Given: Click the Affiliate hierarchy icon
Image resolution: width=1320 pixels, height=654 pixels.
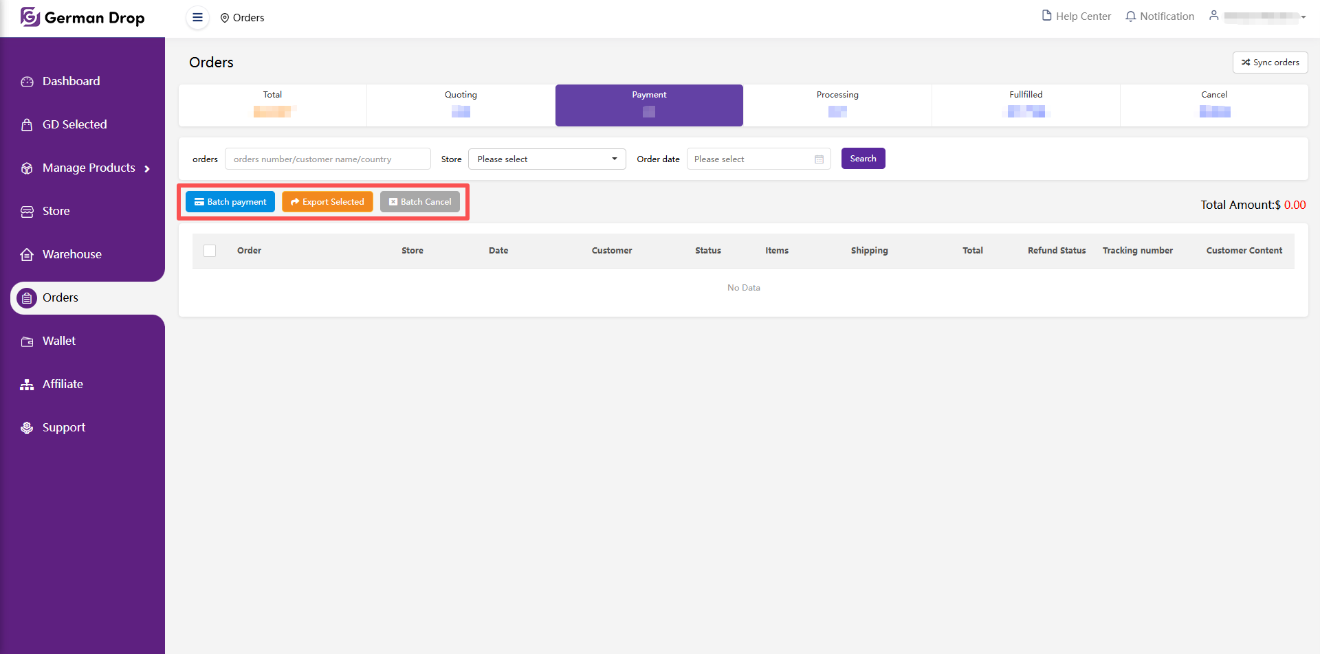Looking at the screenshot, I should pos(27,385).
